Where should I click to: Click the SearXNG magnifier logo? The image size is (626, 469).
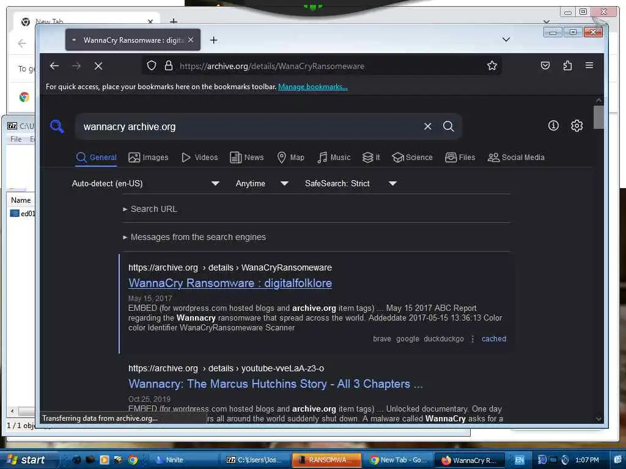point(57,126)
